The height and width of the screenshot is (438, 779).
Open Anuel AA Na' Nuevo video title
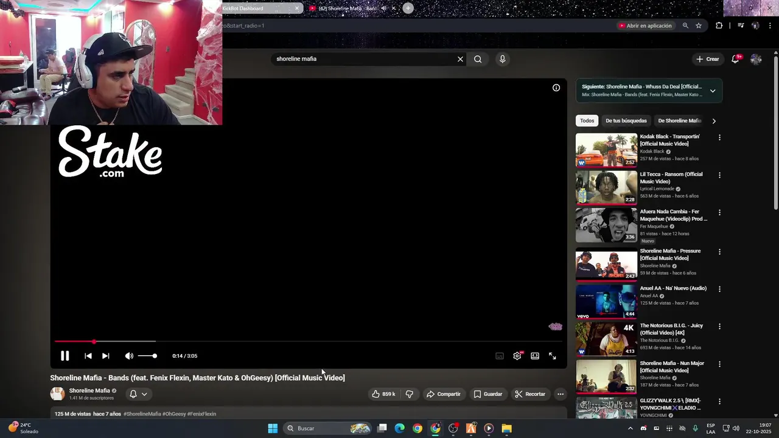click(673, 288)
